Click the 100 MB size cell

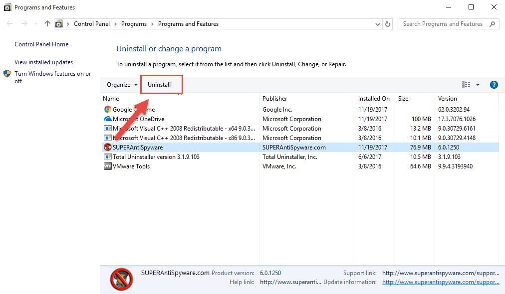[421, 119]
